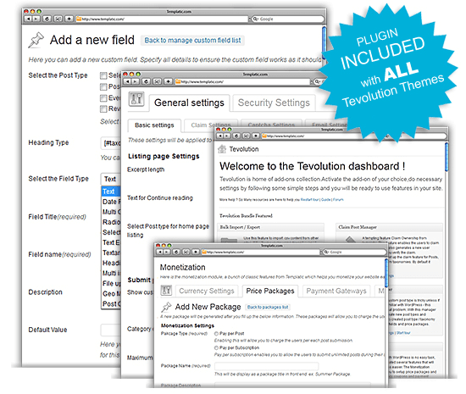466x394 pixels.
Task: Tick the first Select the Post Type checkbox
Action: point(103,75)
